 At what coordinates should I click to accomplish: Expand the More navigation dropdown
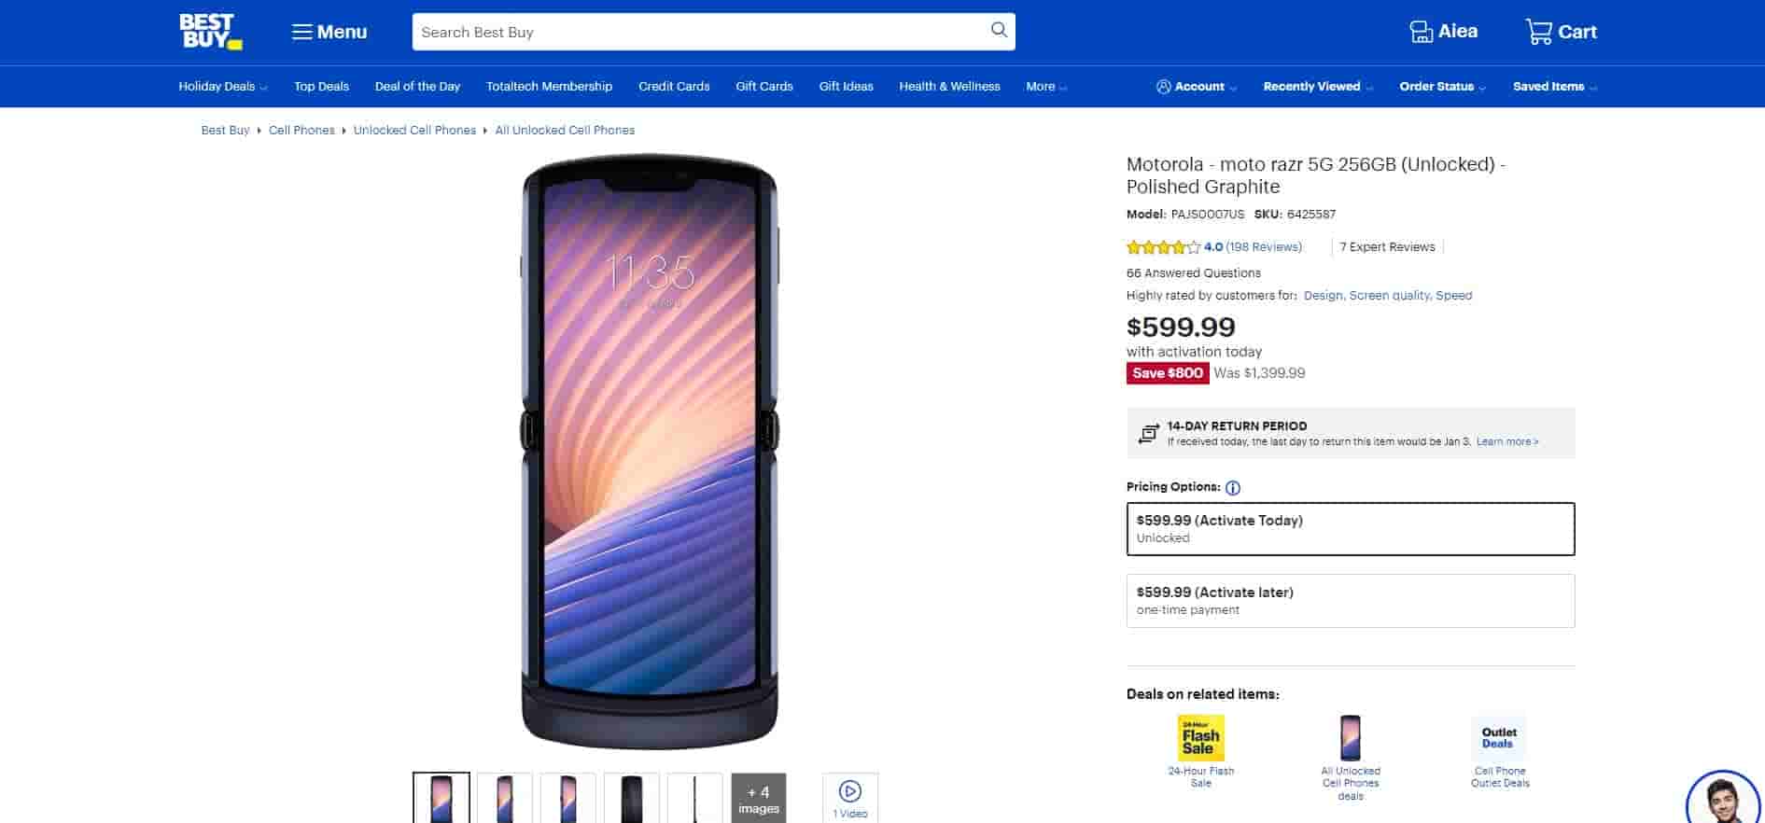(x=1045, y=87)
